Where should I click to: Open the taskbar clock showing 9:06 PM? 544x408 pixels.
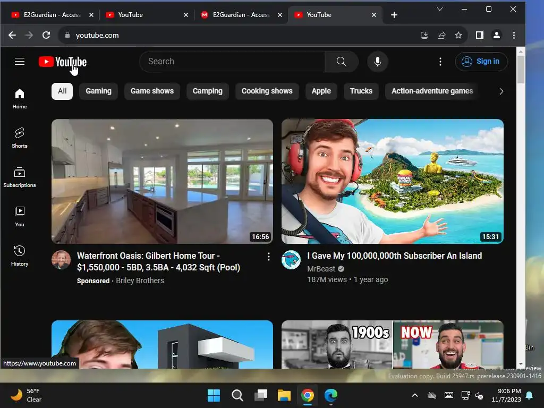[506, 395]
